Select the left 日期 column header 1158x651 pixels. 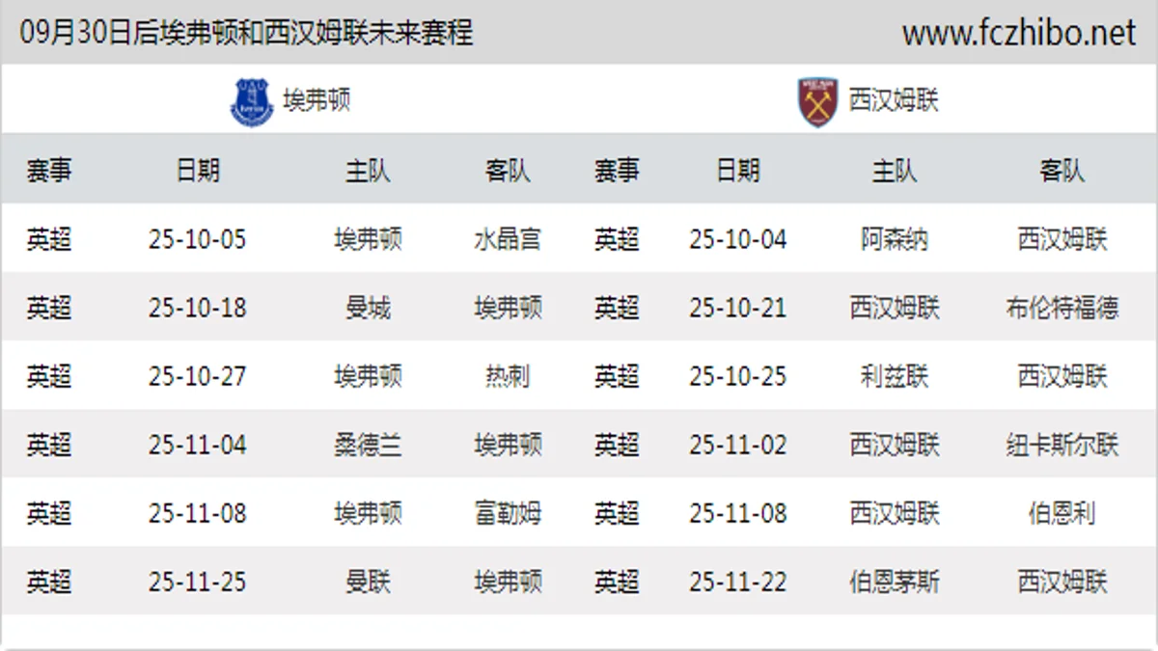point(198,171)
